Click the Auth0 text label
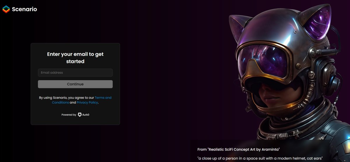350x162 pixels. click(86, 115)
